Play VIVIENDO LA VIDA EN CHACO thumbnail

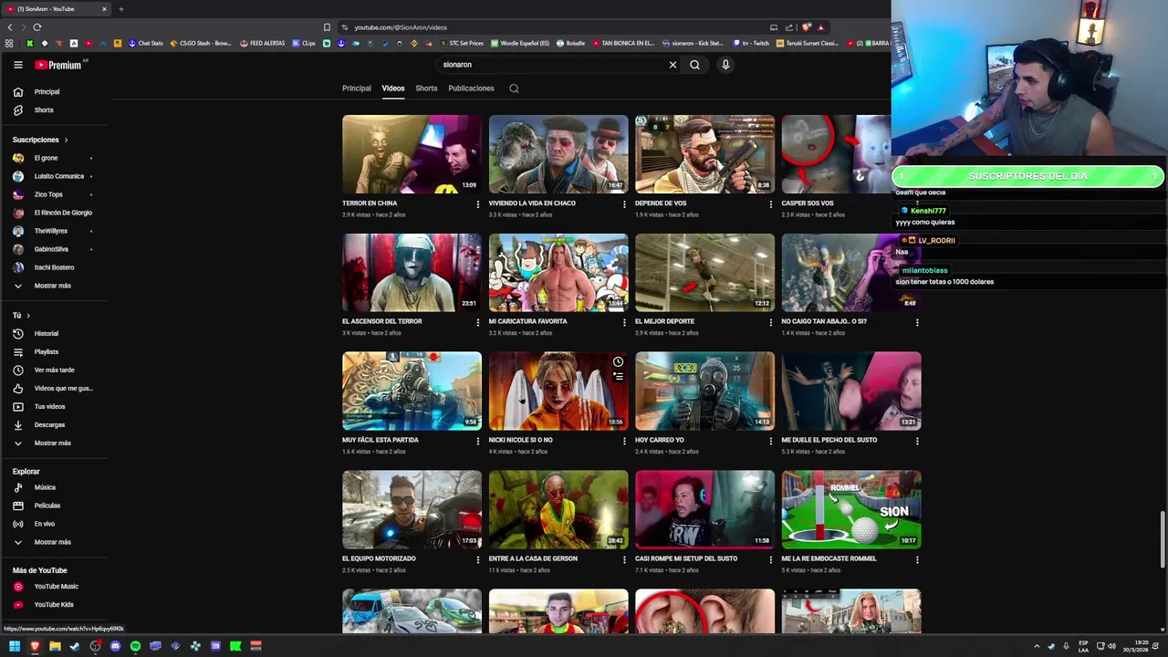pos(558,153)
